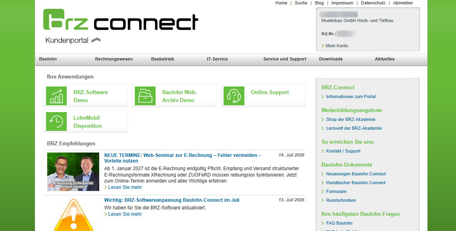Image resolution: width=456 pixels, height=231 pixels.
Task: Open the Service und Support menu
Action: [287, 59]
